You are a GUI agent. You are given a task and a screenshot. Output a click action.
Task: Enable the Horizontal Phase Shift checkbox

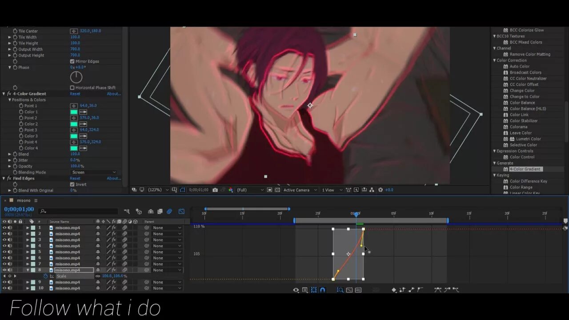click(72, 88)
